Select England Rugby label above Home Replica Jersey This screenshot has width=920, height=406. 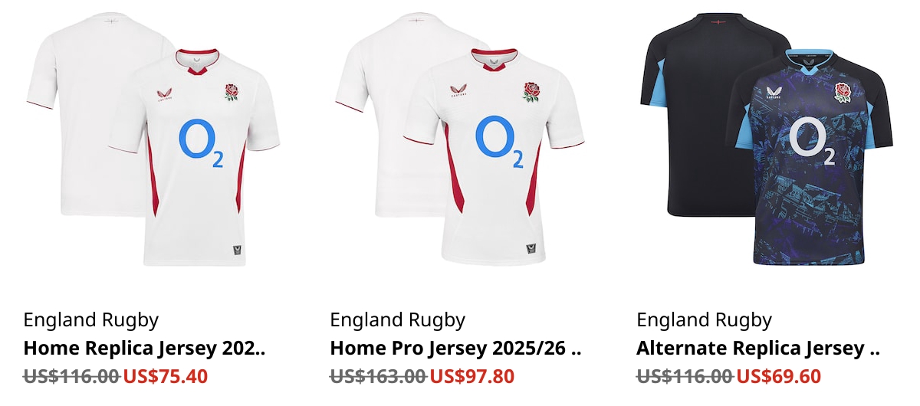pos(91,320)
